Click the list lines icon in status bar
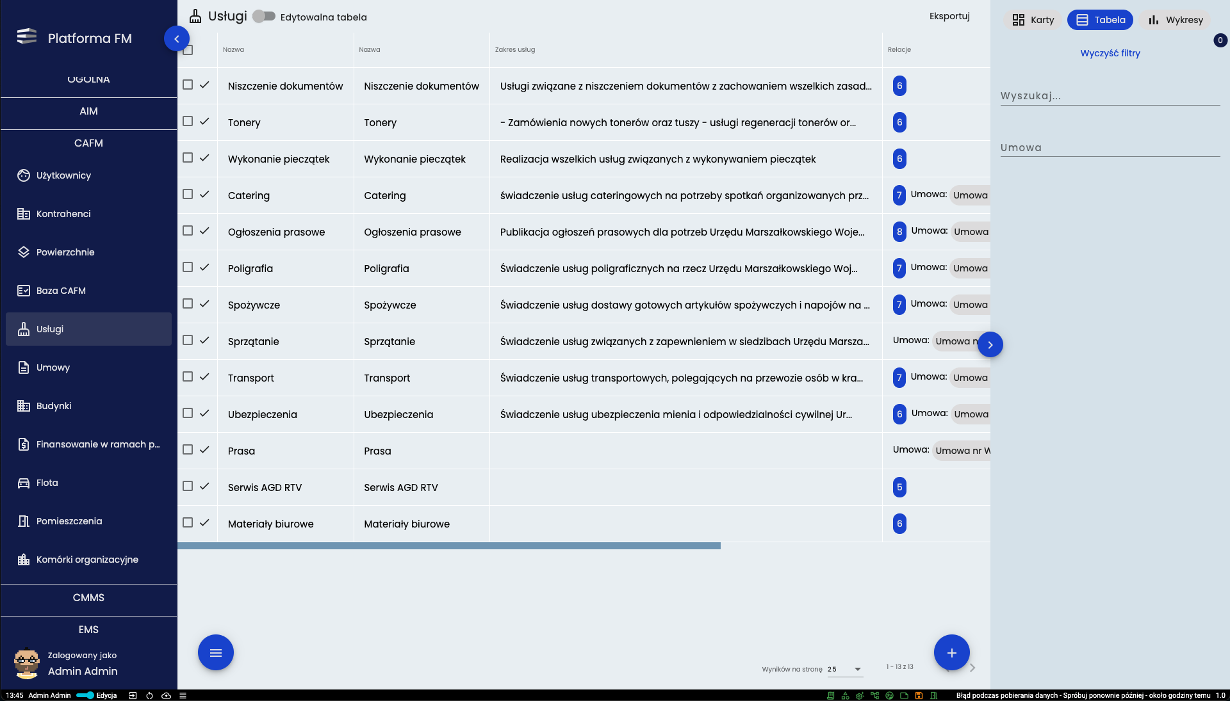1230x701 pixels. 183,695
